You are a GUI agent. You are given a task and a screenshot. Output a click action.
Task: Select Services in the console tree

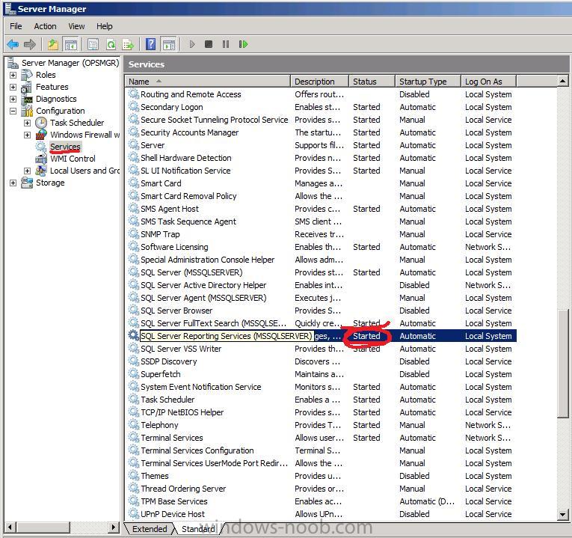[65, 147]
